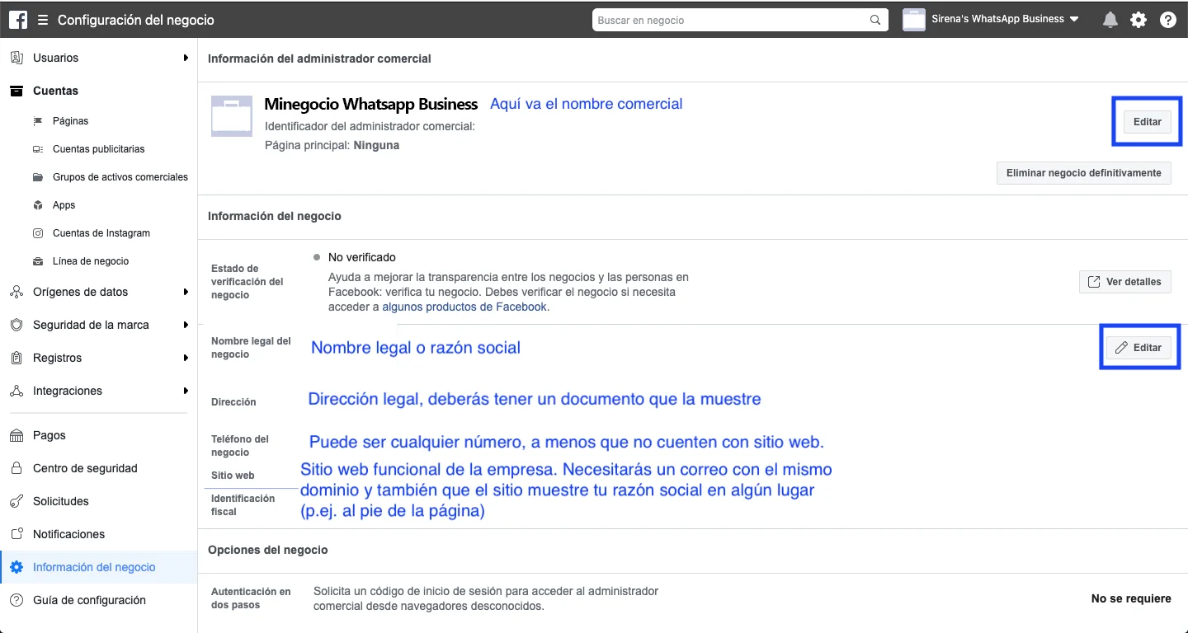Screen dimensions: 1188x633
Task: Go to Centro de seguridad
Action: tap(85, 468)
